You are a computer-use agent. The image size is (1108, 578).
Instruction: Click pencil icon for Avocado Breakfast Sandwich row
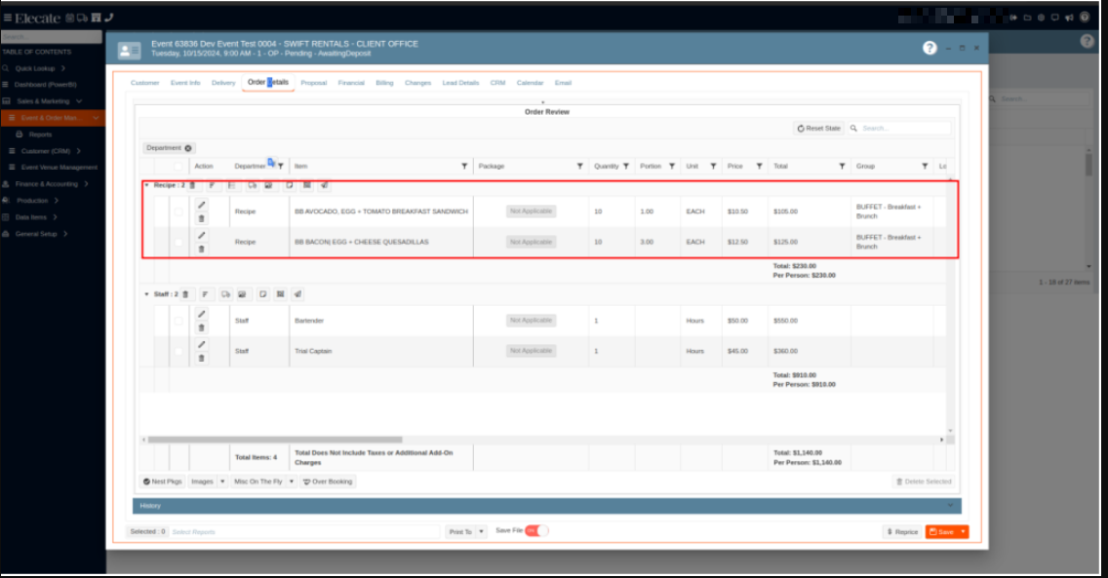tap(202, 205)
